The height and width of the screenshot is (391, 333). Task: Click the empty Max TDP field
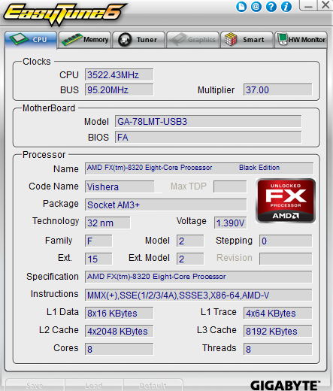point(230,186)
